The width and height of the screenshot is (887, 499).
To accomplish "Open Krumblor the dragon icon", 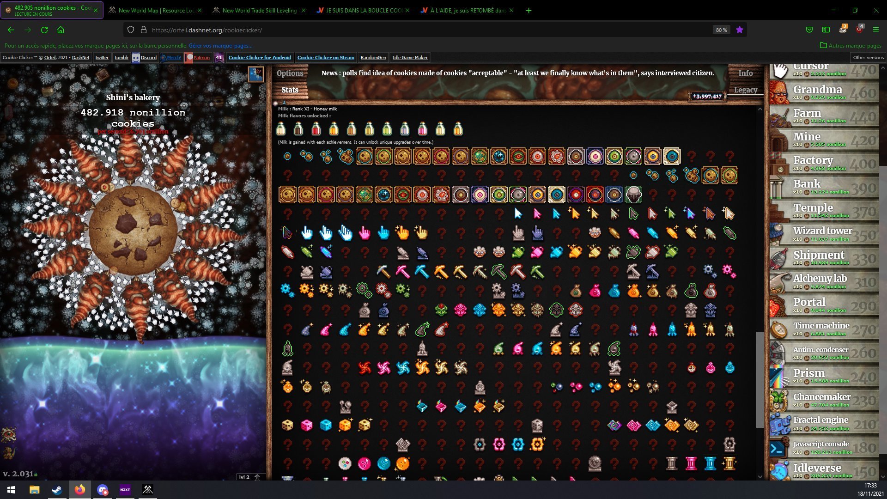I will click(x=8, y=452).
